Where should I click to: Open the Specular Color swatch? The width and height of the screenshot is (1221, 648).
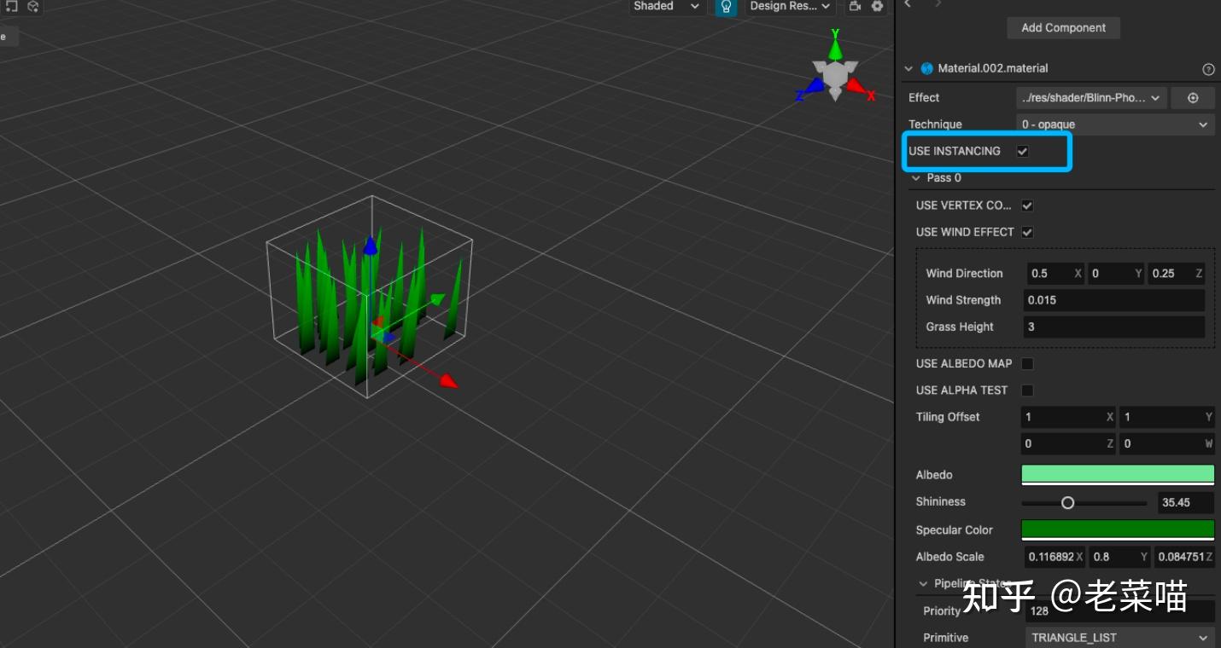tap(1118, 530)
